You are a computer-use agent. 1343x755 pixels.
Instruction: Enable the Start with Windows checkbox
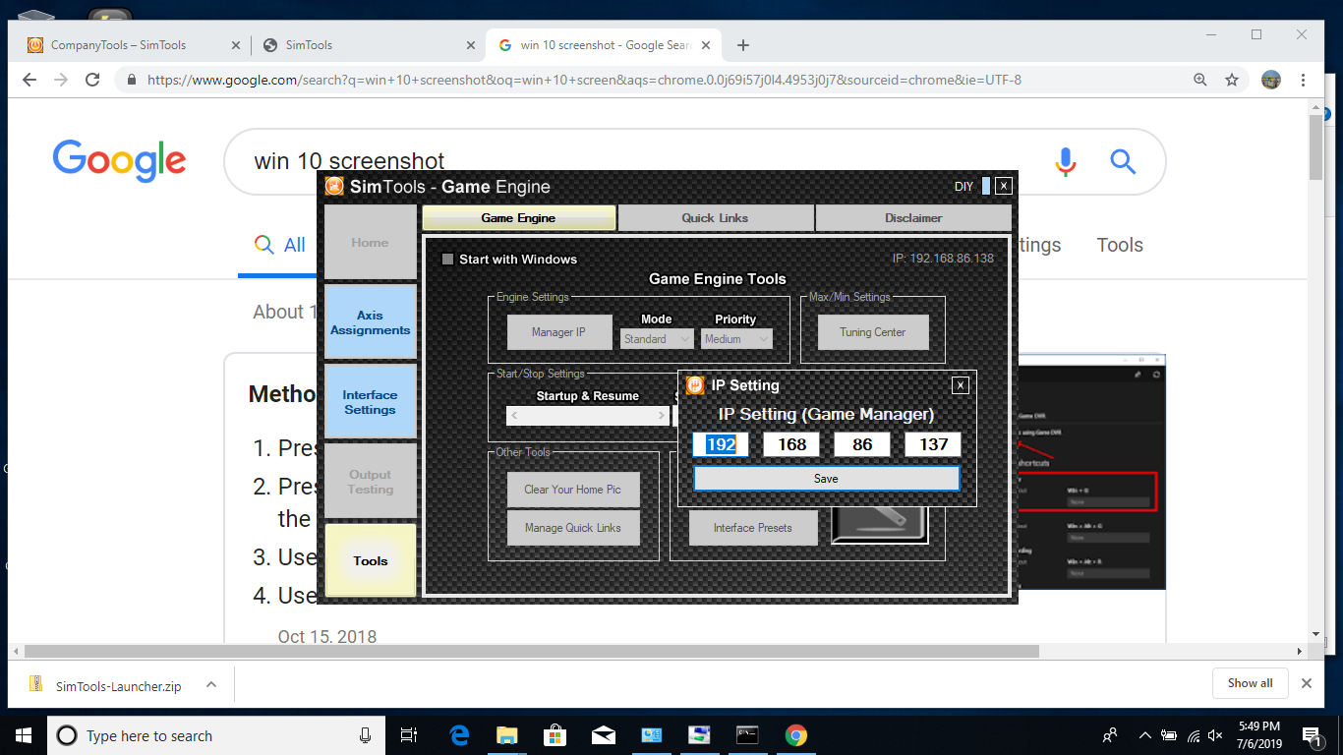click(448, 260)
